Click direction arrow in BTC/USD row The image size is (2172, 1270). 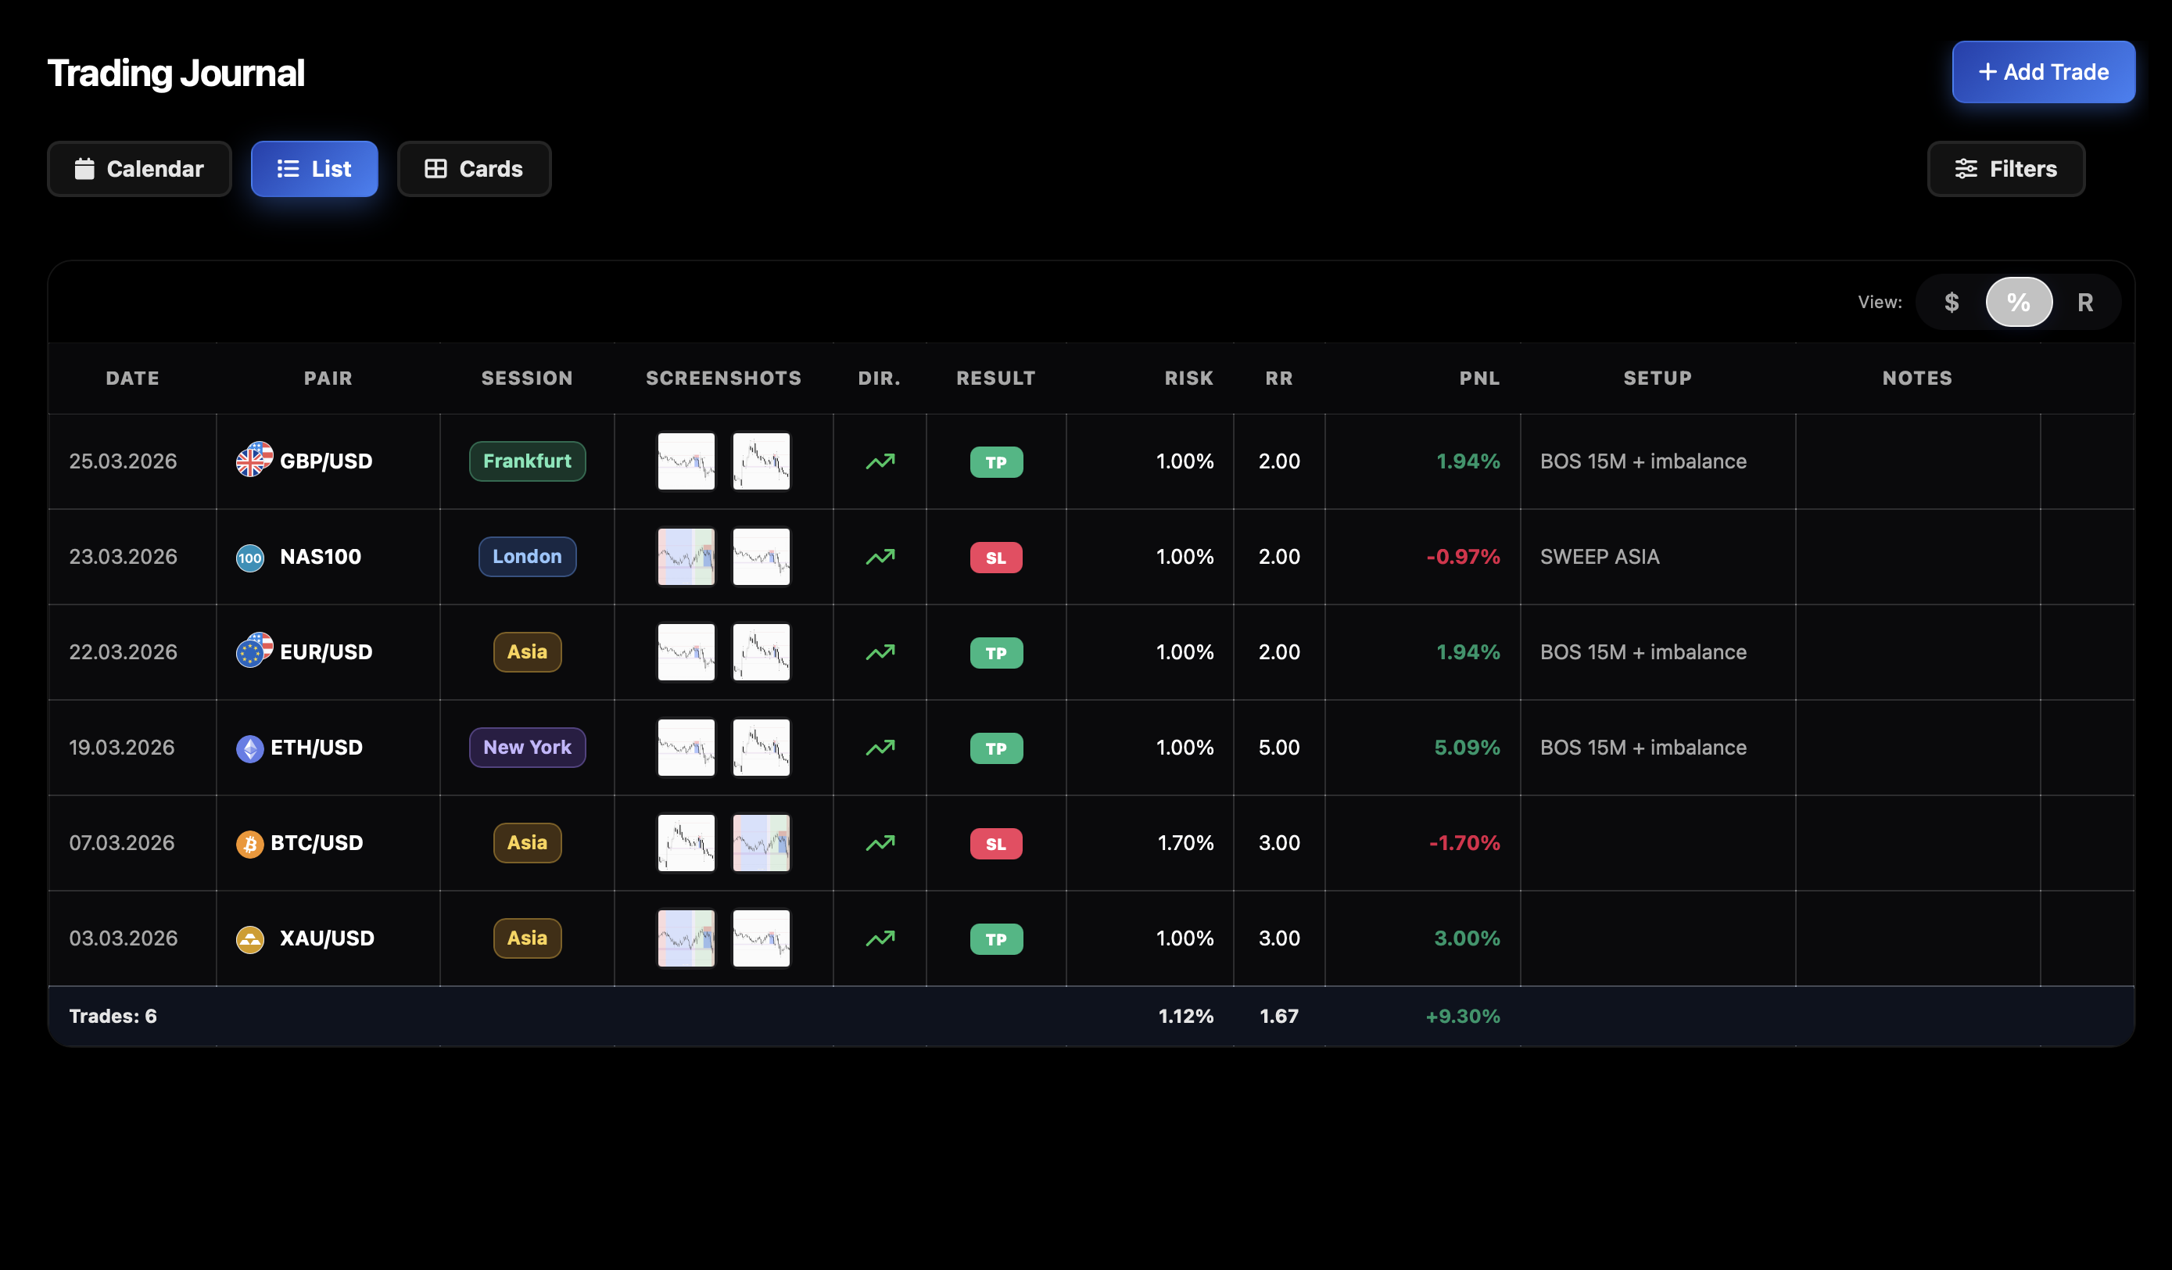pos(880,842)
